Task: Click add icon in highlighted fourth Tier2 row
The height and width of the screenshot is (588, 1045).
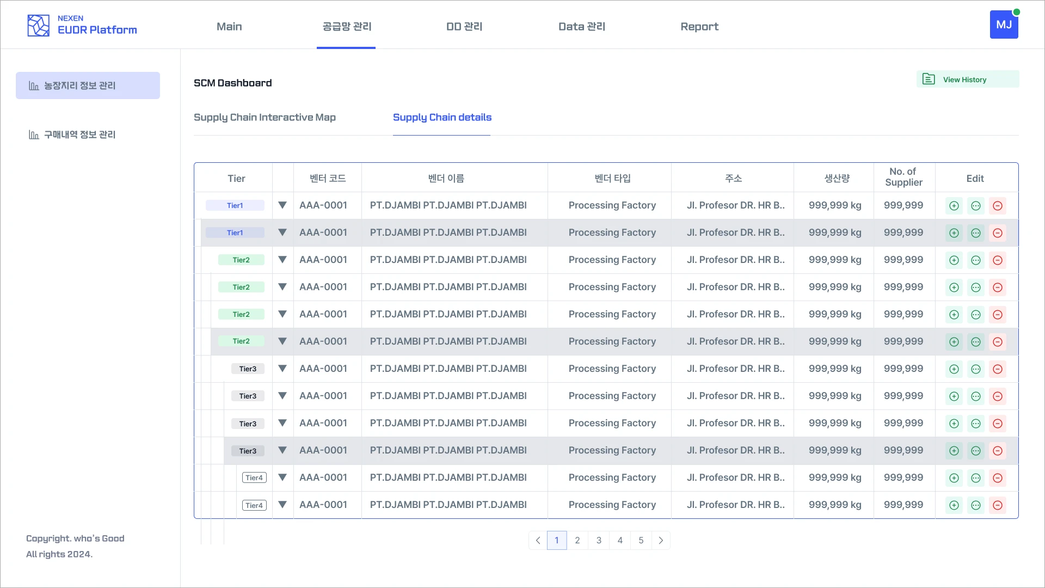Action: click(954, 342)
